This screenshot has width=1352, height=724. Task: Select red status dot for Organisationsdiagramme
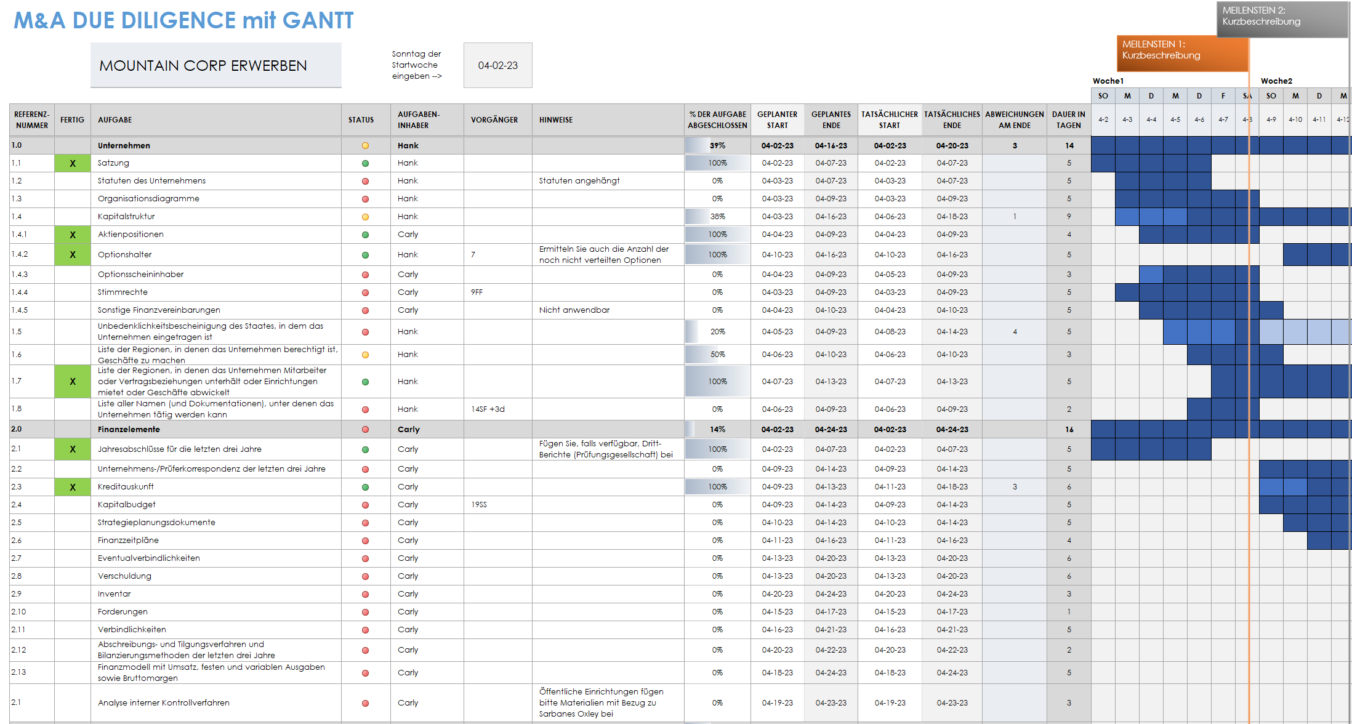[365, 199]
